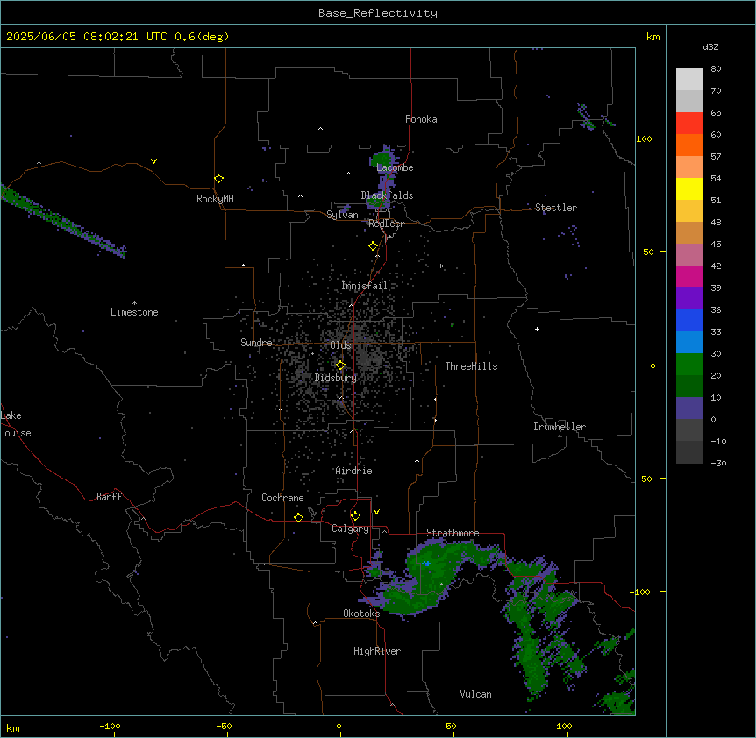The image size is (756, 738).
Task: Click the RedDeer city label
Action: (x=386, y=224)
